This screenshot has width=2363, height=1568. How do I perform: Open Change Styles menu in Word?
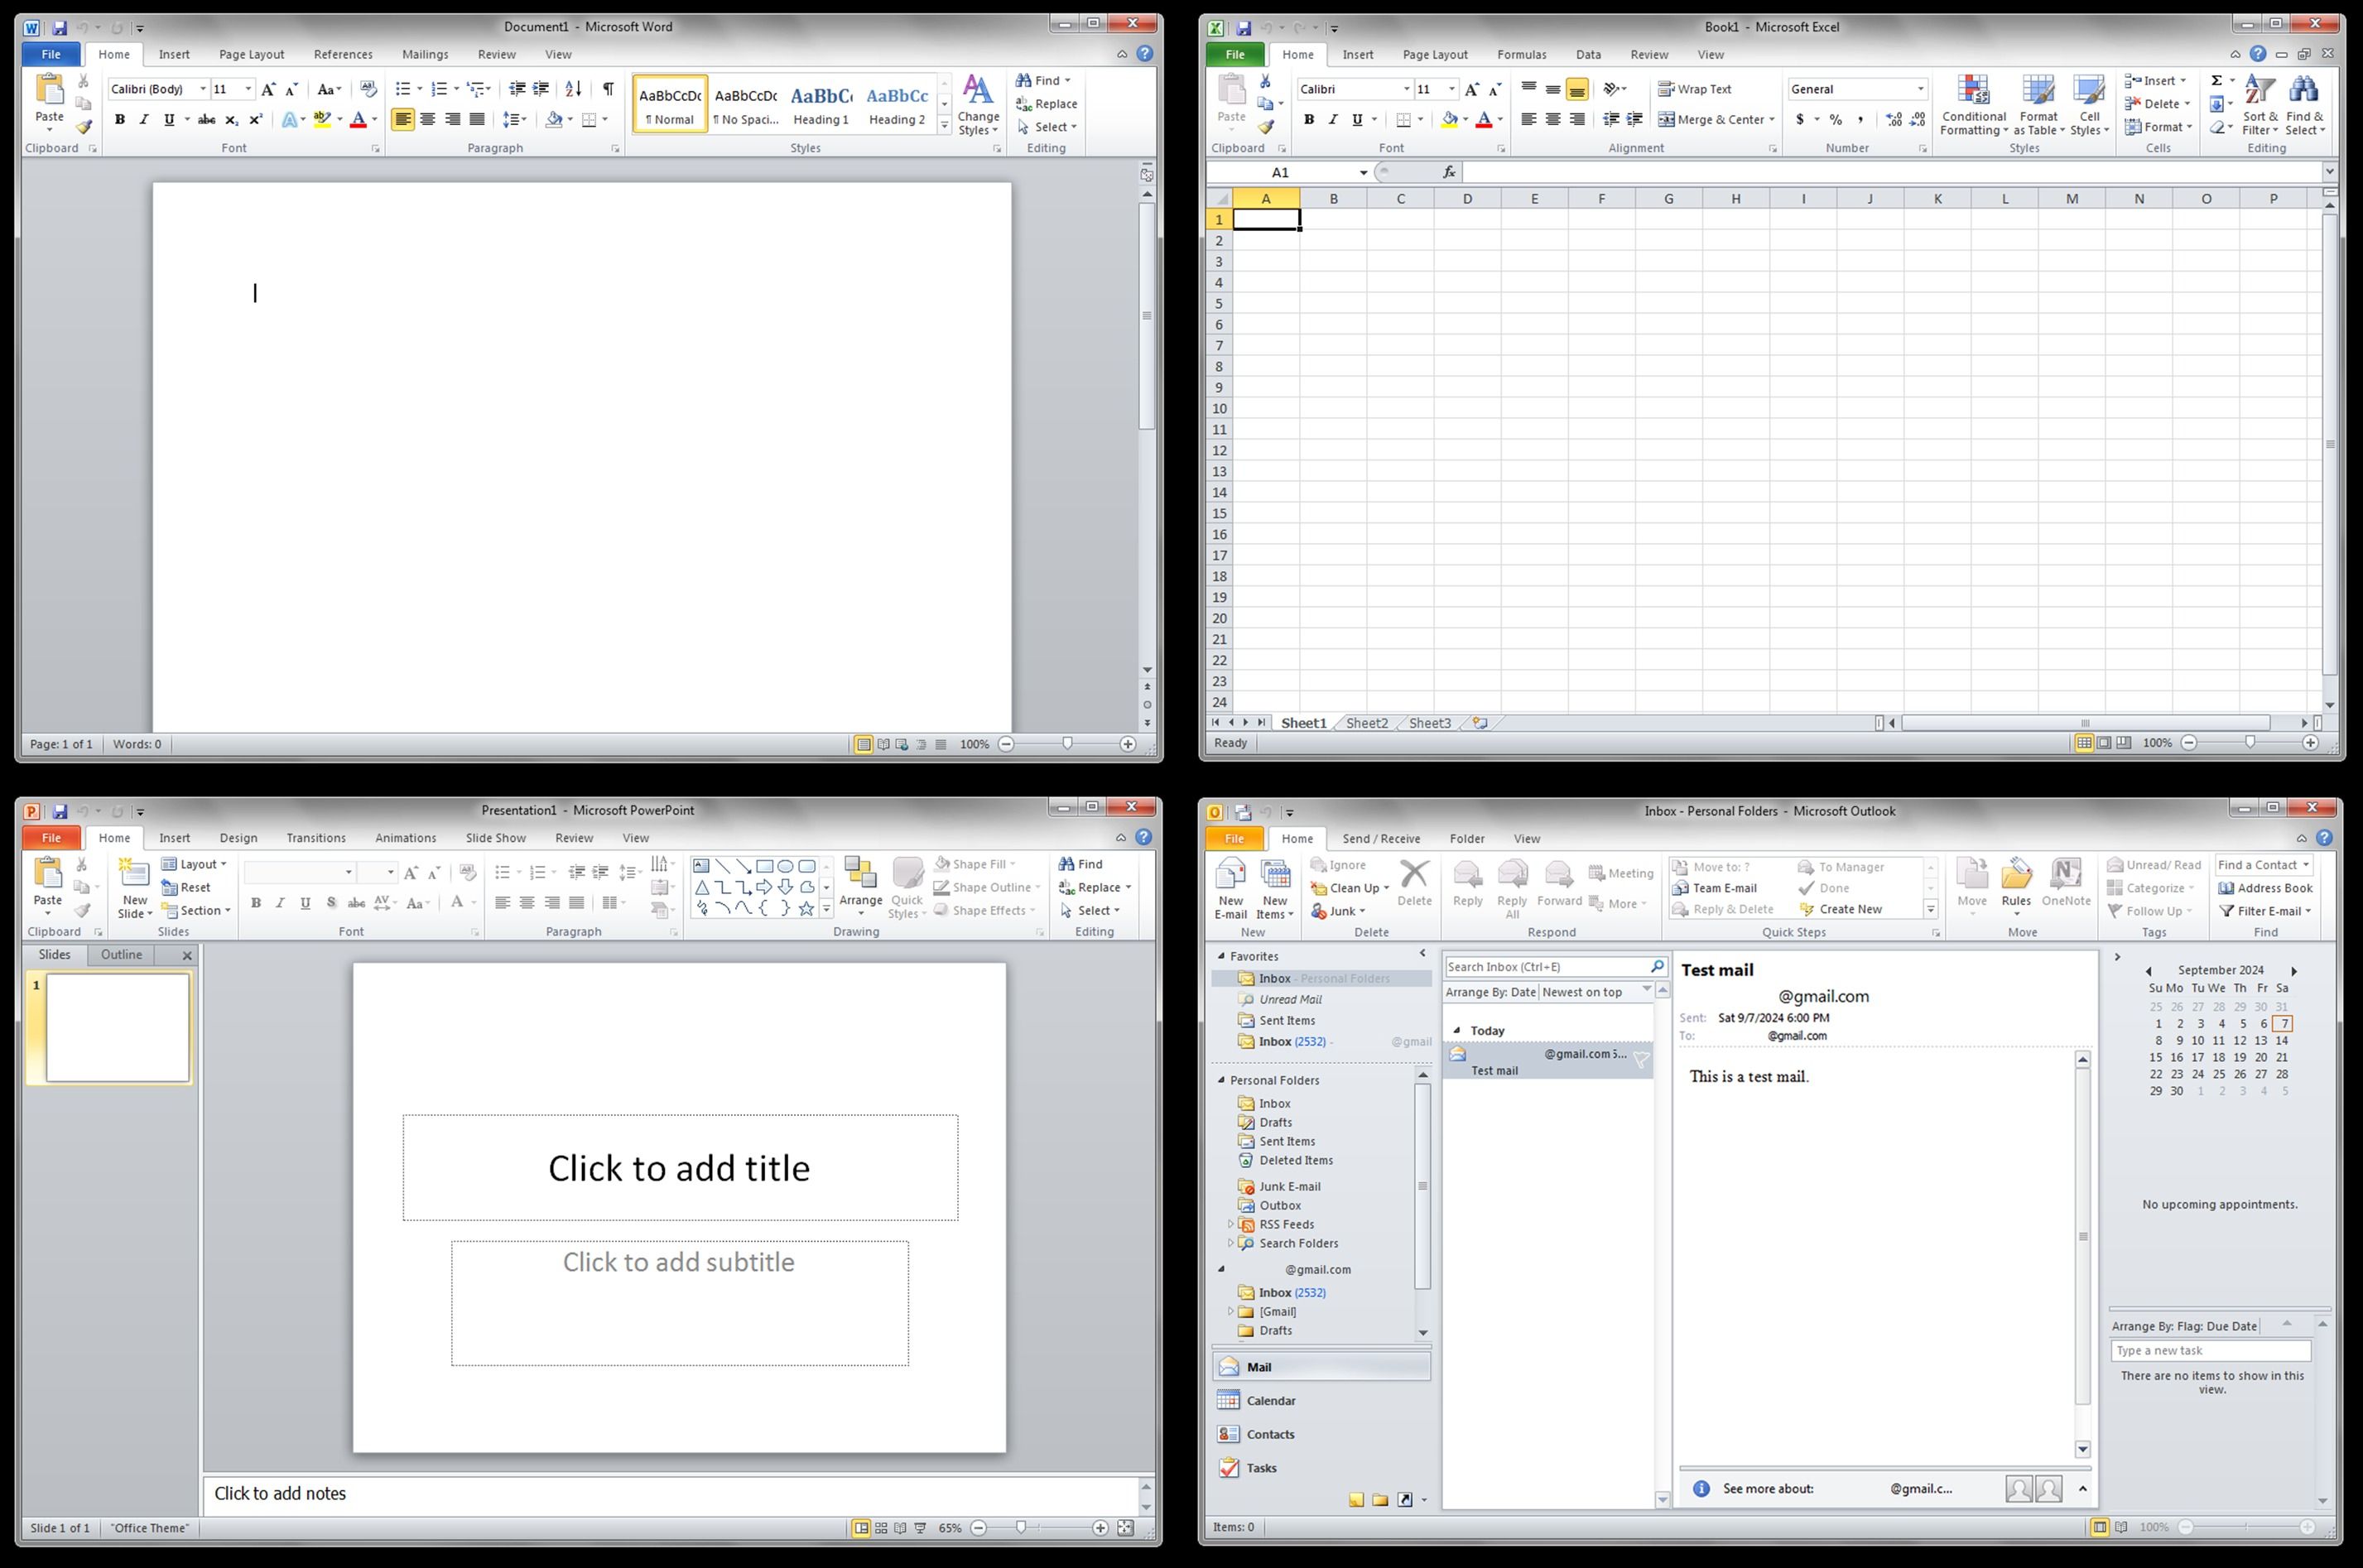(x=978, y=105)
